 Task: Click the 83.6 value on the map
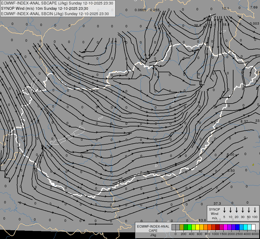[x=202, y=220]
